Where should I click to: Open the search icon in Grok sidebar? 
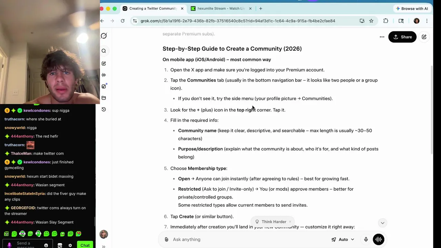[104, 51]
